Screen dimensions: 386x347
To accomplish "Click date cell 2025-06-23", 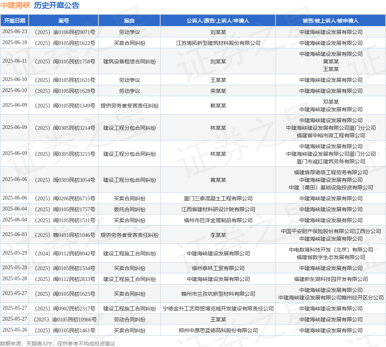I will coord(15,32).
